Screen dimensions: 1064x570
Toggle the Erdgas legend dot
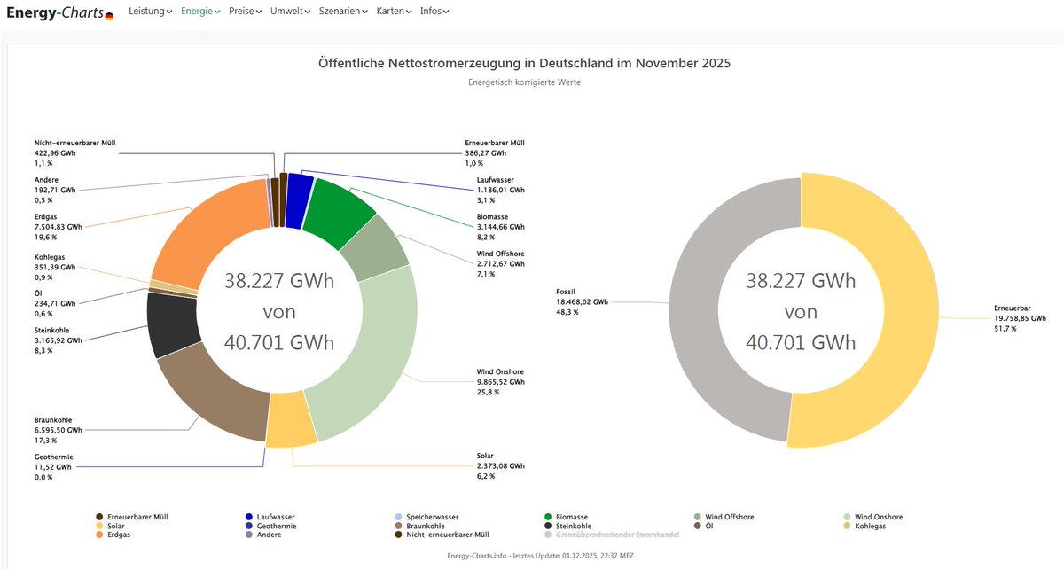pos(98,535)
